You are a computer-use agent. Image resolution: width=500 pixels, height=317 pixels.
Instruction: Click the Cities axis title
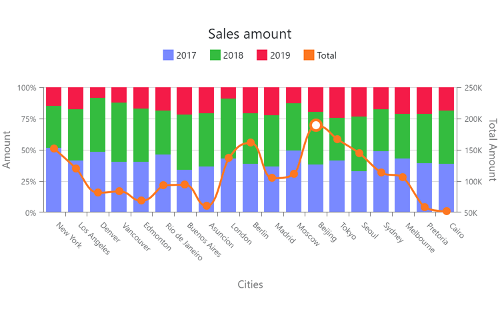tap(250, 284)
